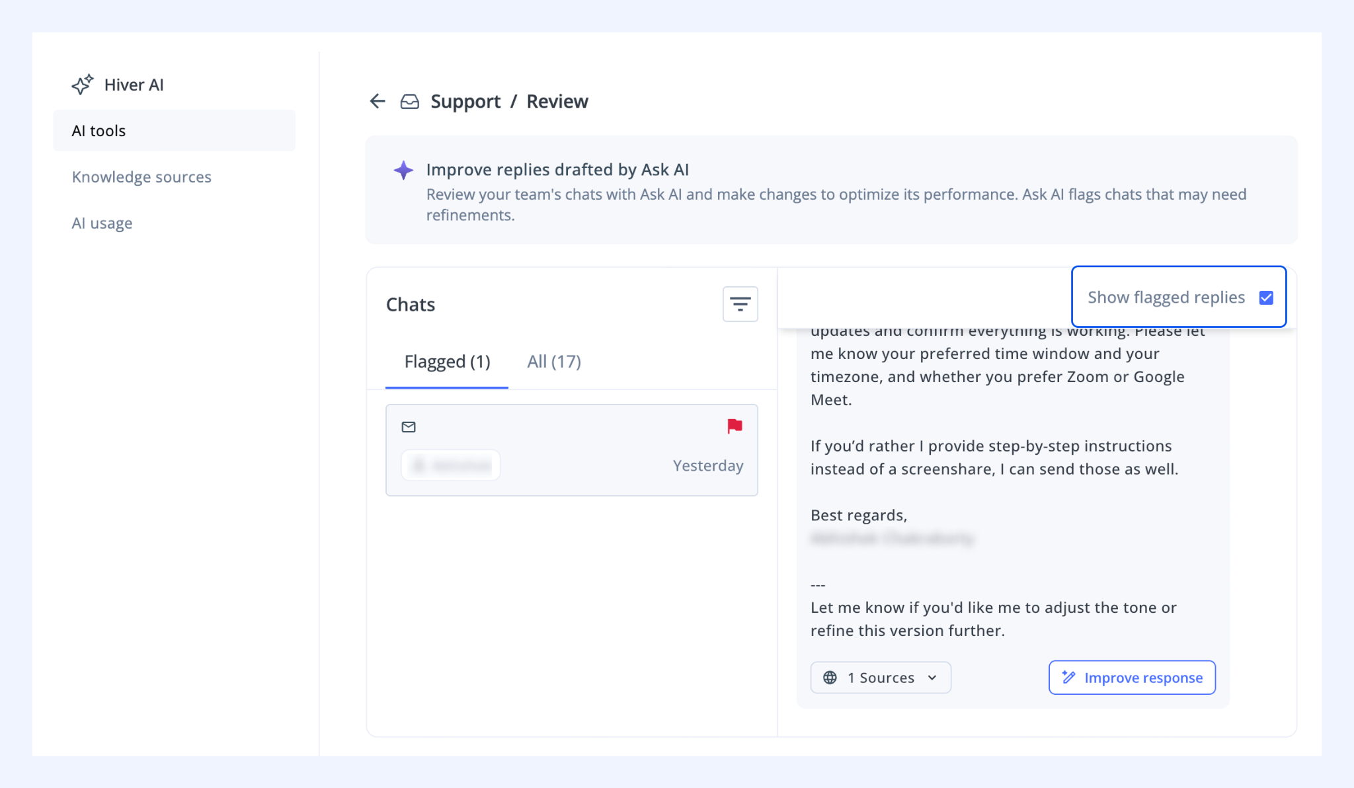1354x788 pixels.
Task: Click the Improve response button
Action: pos(1132,678)
